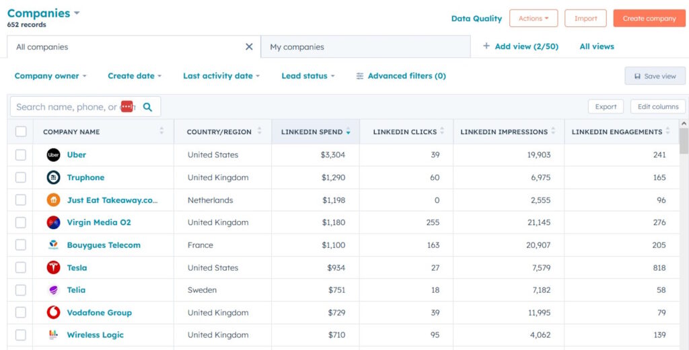
Task: Click the scrollbar up arrow
Action: (684, 124)
